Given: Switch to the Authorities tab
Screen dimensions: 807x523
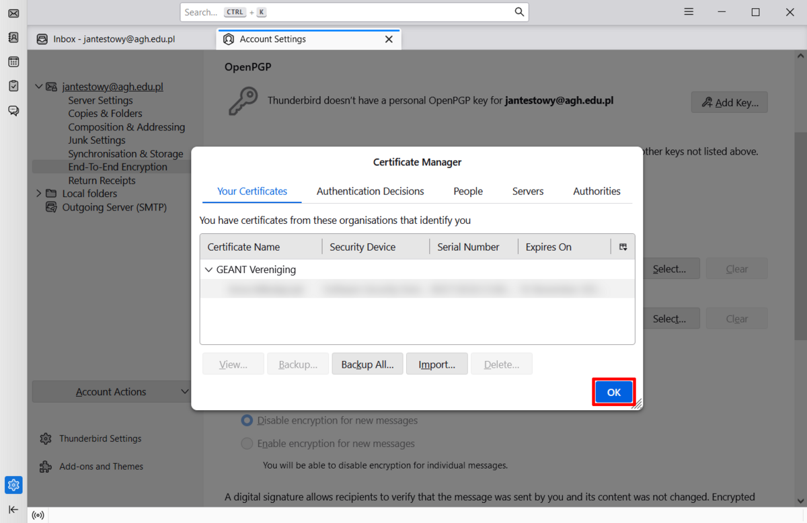Looking at the screenshot, I should (x=597, y=192).
